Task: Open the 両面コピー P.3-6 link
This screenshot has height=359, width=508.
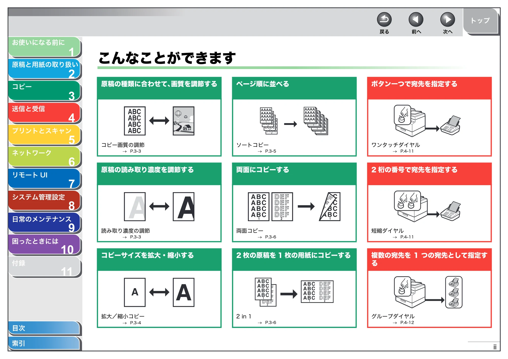Action: click(256, 234)
